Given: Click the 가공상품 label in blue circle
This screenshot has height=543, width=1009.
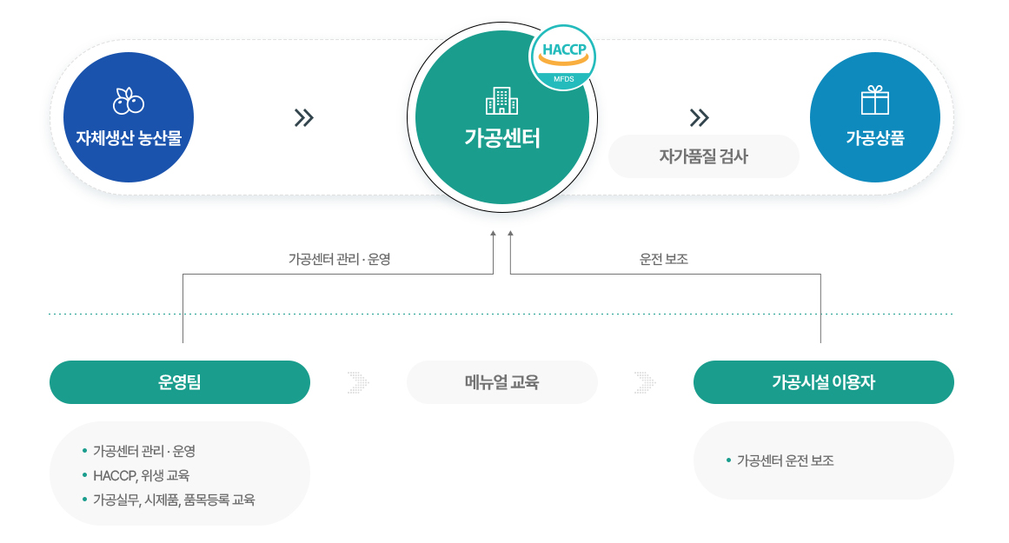Looking at the screenshot, I should 874,137.
